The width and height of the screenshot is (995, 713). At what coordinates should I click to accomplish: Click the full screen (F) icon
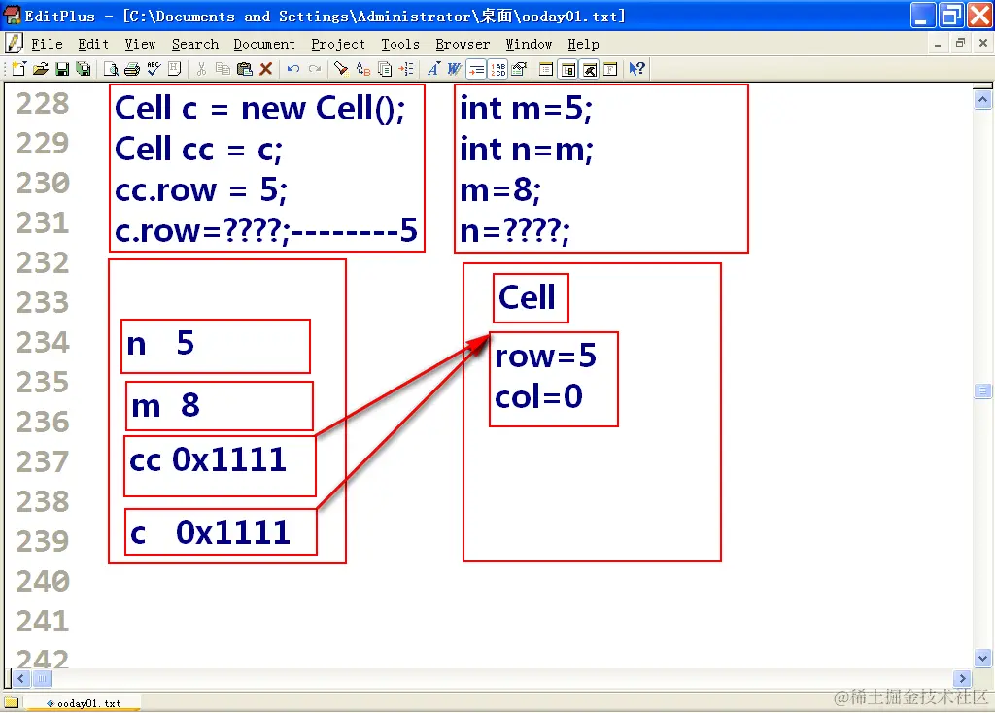610,69
